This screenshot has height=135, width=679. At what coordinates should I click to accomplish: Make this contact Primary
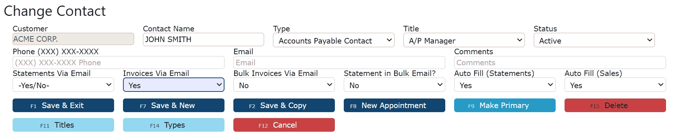pyautogui.click(x=505, y=105)
